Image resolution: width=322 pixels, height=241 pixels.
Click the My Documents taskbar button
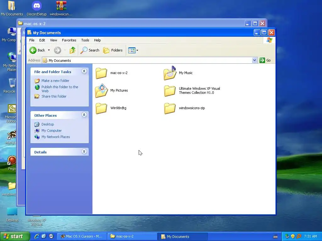[183, 237]
